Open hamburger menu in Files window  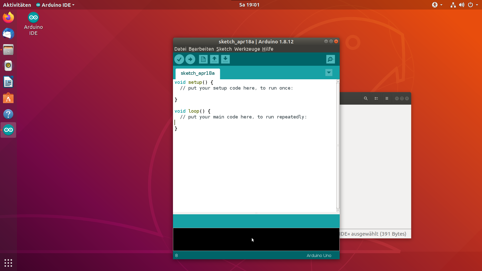[387, 98]
